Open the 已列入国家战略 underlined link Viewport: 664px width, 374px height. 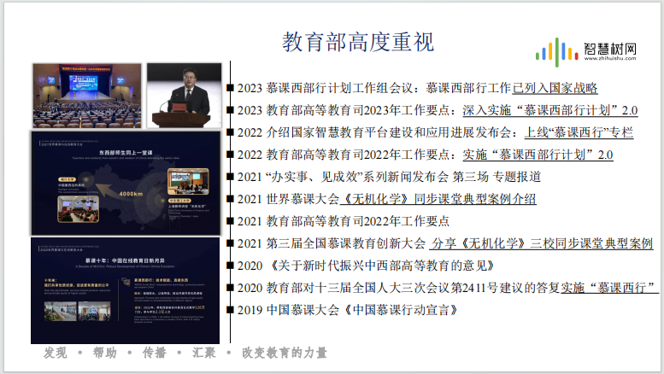click(x=555, y=88)
